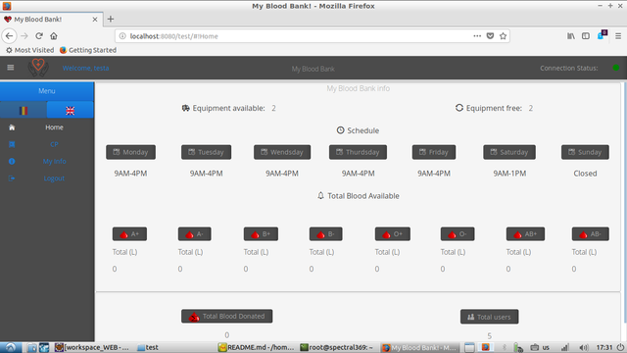
Task: Click the 17:31 taskbar clock
Action: (604, 347)
